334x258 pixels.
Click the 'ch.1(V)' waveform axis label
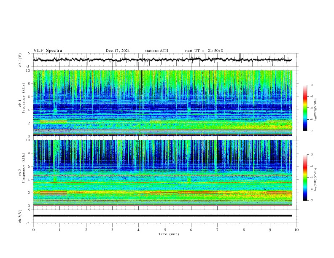20,60
